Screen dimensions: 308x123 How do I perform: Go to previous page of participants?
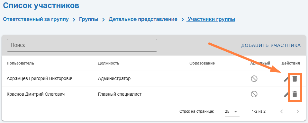(282, 112)
